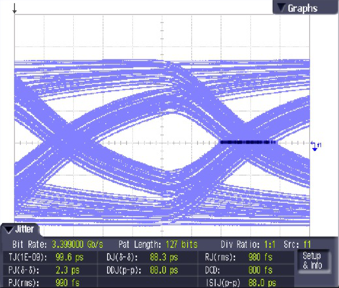
Task: Select DCD value 800 fs
Action: [260, 270]
